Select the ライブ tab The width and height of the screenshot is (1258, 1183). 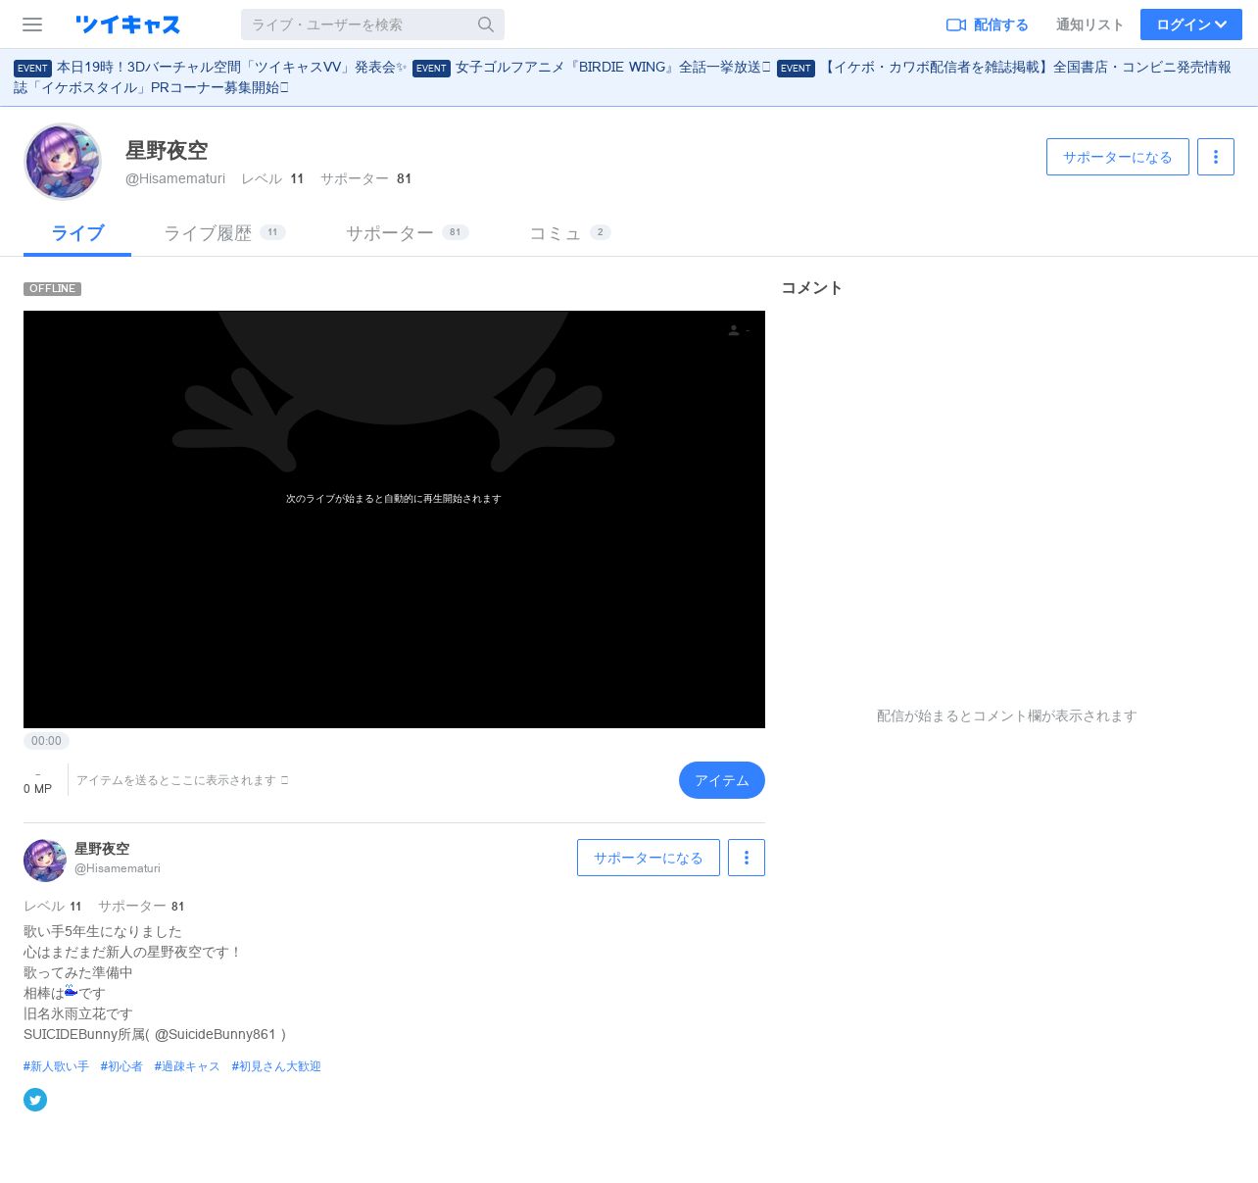point(77,233)
